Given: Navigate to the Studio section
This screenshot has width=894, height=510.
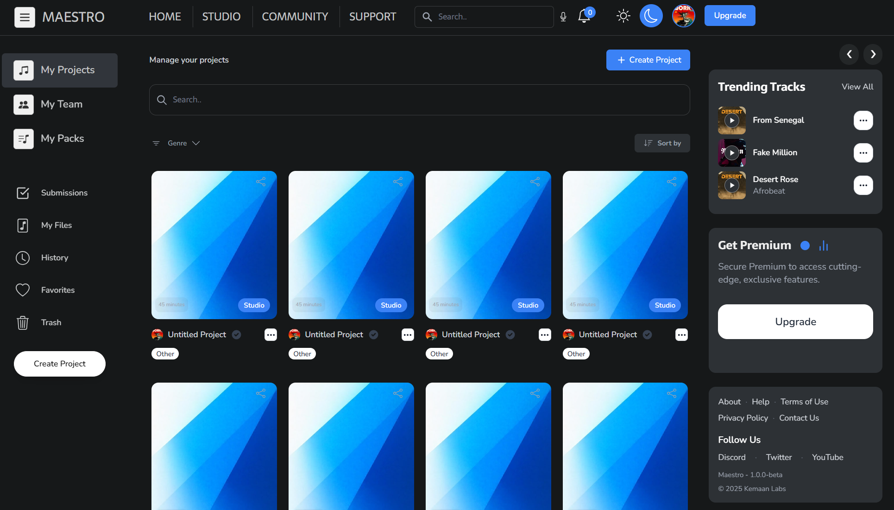Looking at the screenshot, I should pyautogui.click(x=221, y=16).
